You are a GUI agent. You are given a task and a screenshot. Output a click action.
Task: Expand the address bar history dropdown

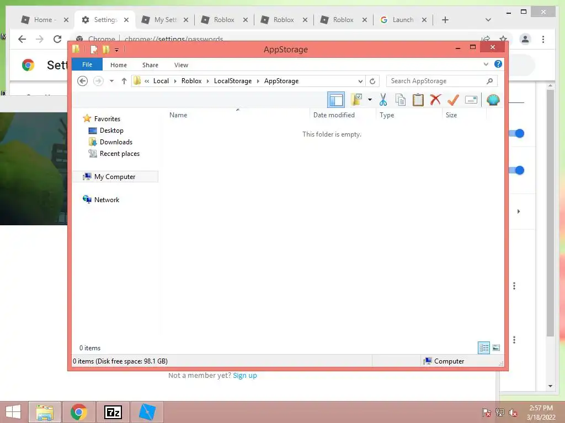(360, 82)
